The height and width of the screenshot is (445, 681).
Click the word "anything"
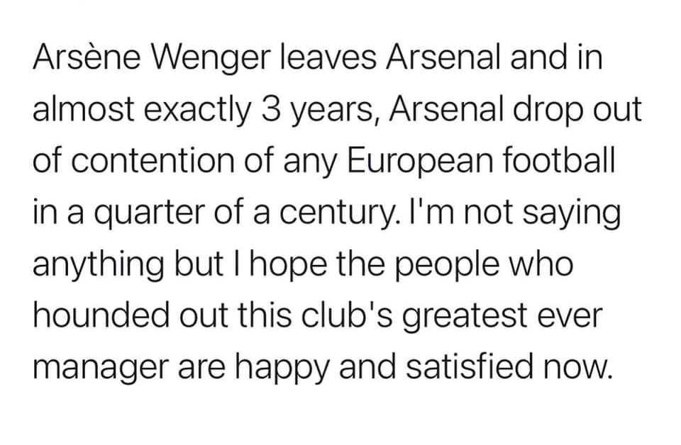98,266
